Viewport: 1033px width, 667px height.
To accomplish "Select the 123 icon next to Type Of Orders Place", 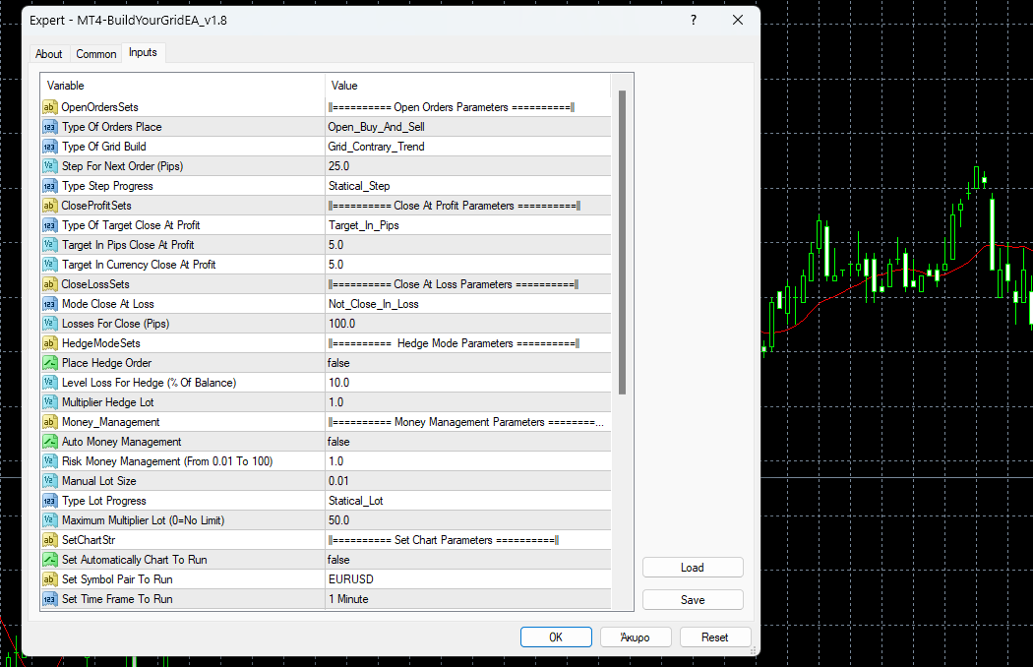I will pos(49,127).
